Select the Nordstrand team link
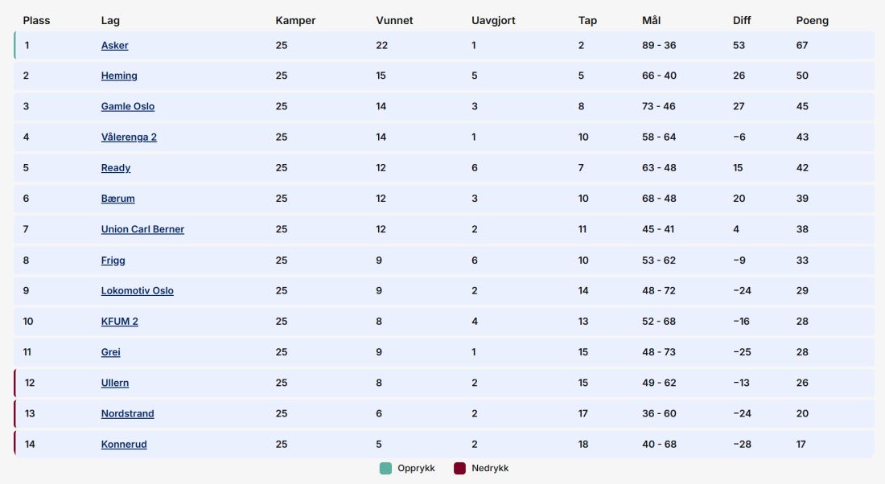 pos(128,413)
